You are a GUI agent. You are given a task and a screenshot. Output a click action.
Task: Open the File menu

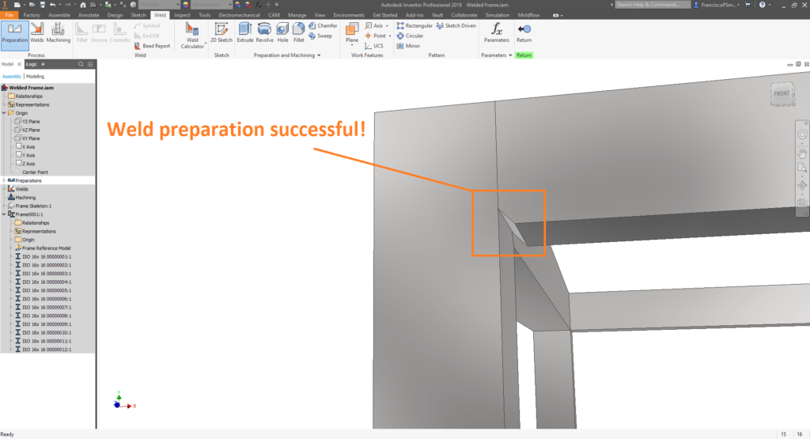9,15
